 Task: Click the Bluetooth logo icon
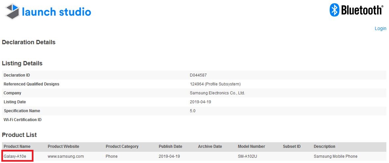tap(334, 10)
